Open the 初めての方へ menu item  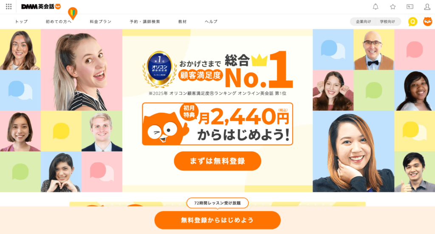[x=59, y=22]
